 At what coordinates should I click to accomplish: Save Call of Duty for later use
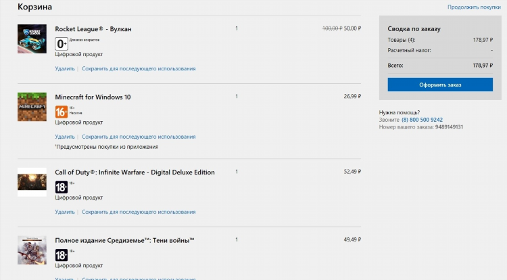tap(139, 212)
